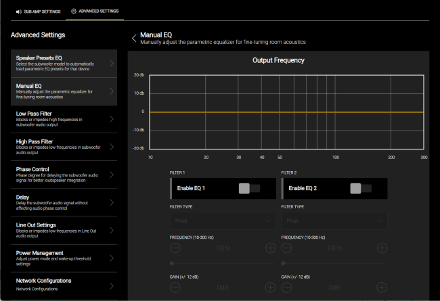
Task: Open Filter 2 Filter Type dropdown
Action: pos(334,221)
